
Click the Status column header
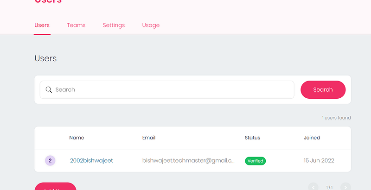coord(252,138)
